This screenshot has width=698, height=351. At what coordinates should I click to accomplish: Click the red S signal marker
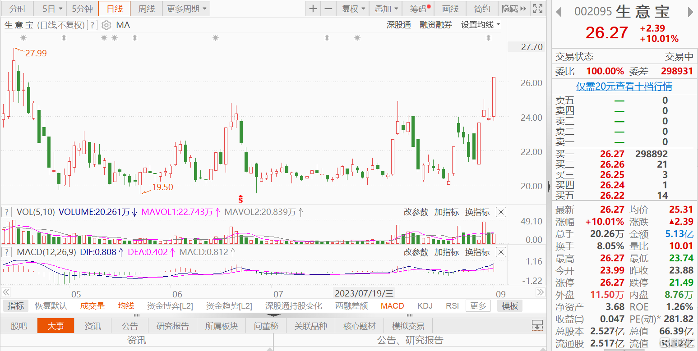241,198
